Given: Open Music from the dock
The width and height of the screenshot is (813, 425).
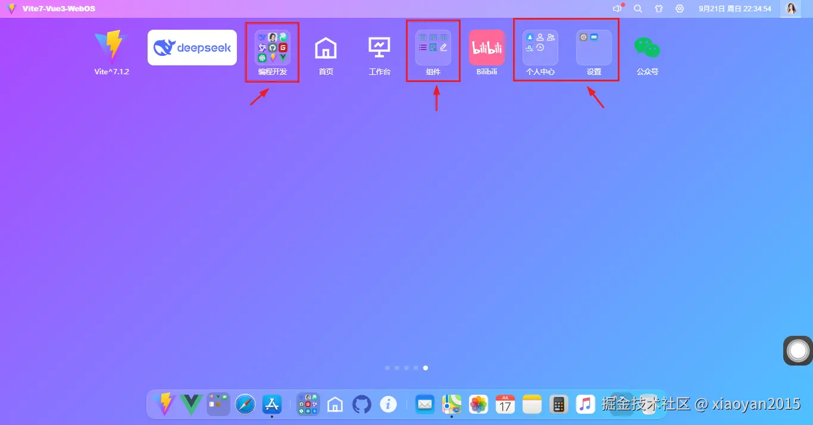Looking at the screenshot, I should pyautogui.click(x=586, y=404).
